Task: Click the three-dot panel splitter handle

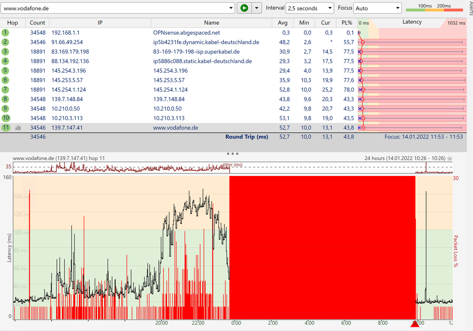Action: 232,154
